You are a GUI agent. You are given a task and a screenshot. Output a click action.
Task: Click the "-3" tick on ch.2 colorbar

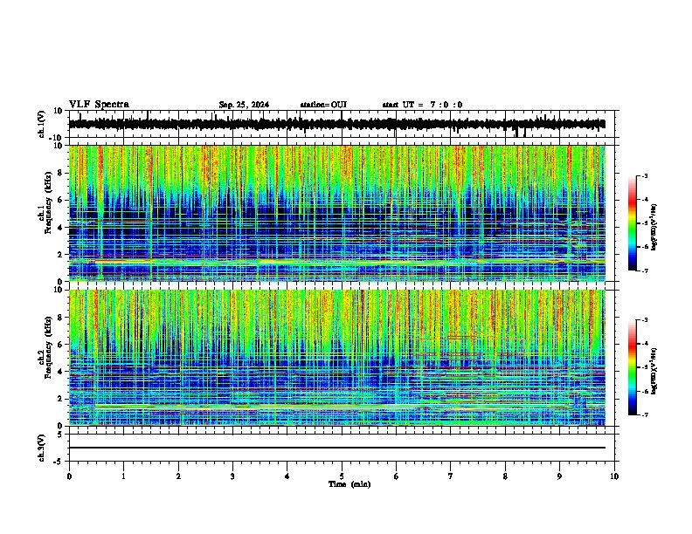(x=645, y=320)
